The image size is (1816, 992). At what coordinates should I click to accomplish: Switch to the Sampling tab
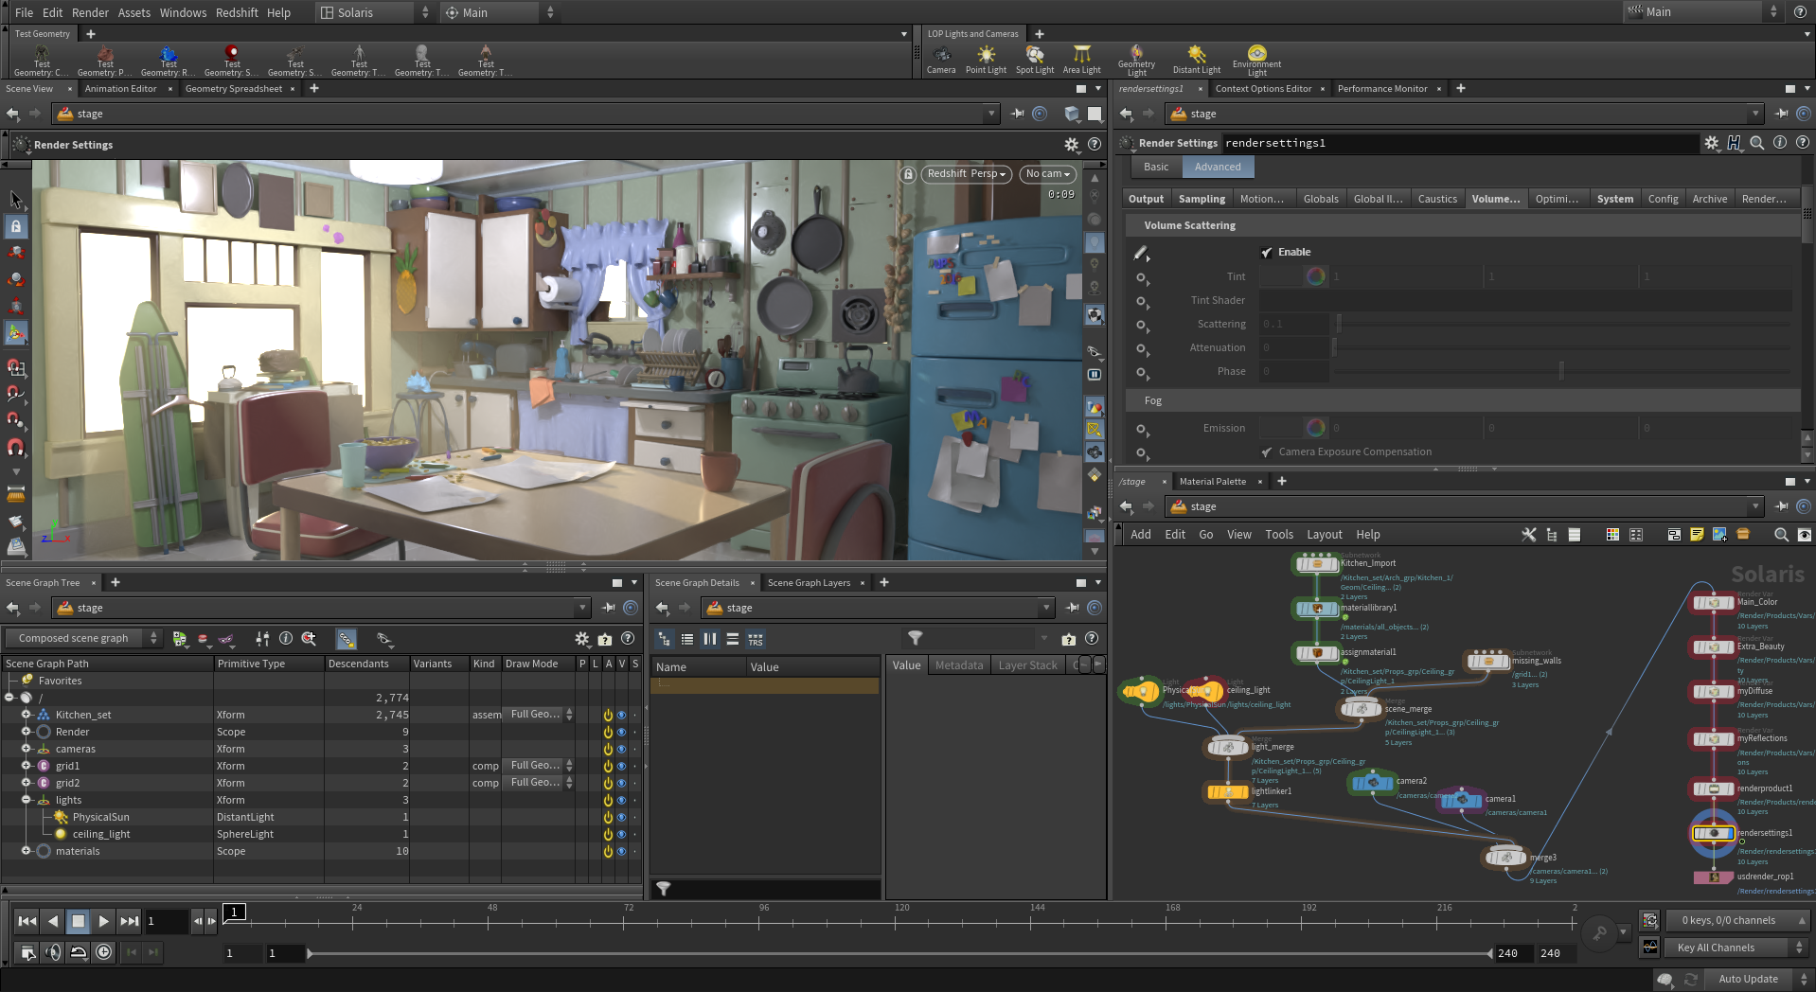pos(1201,199)
